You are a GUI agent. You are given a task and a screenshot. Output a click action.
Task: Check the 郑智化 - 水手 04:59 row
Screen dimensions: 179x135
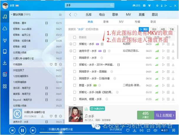74,44
